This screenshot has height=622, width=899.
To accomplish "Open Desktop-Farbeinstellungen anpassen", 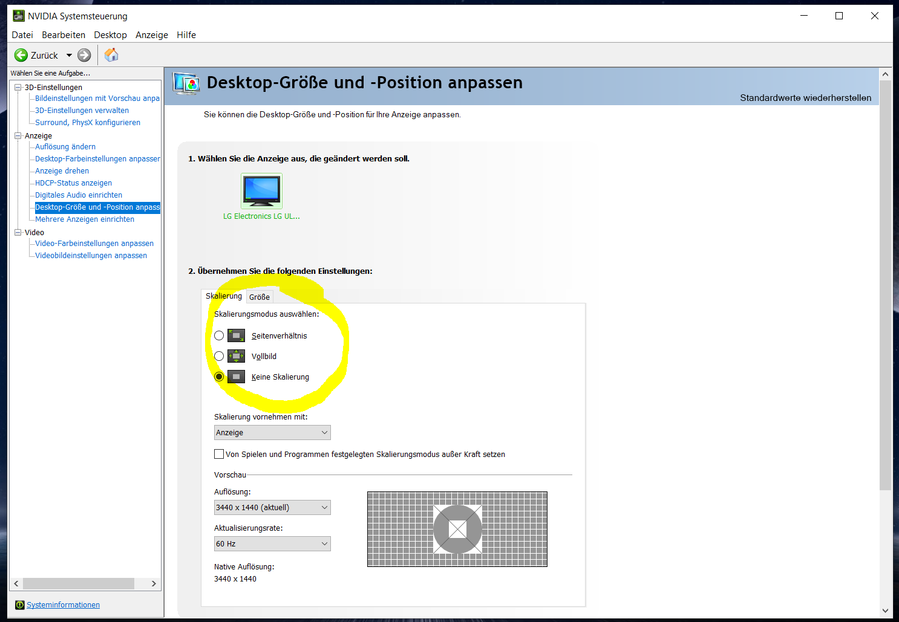I will 97,159.
